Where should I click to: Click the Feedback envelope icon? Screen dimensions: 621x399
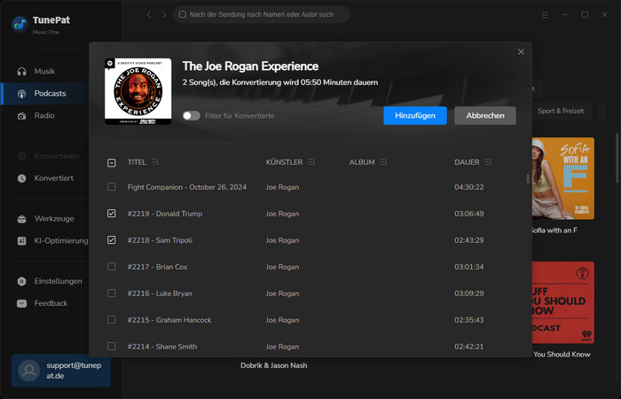point(22,303)
